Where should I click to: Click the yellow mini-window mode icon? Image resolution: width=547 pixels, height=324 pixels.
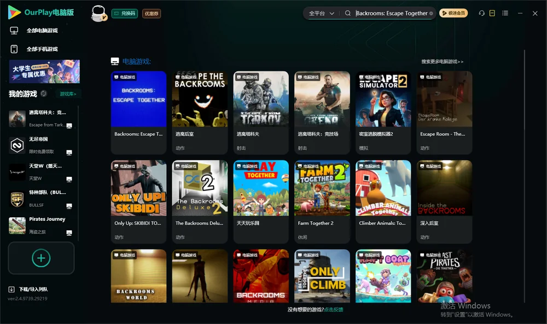(x=492, y=13)
